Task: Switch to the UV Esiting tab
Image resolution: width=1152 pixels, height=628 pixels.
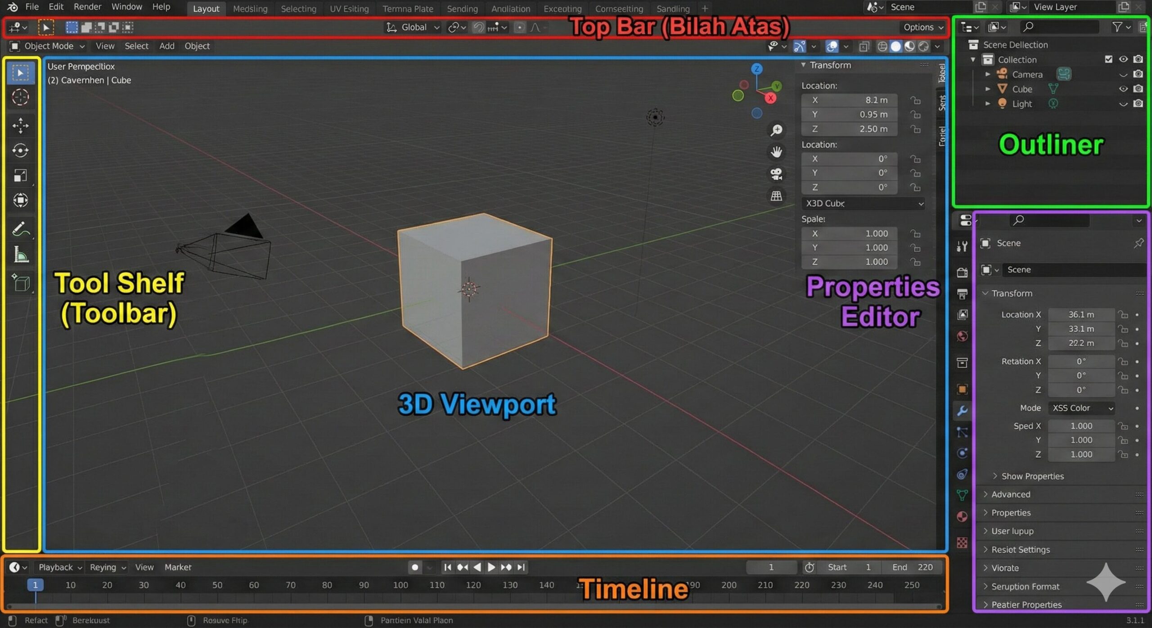Action: [349, 9]
